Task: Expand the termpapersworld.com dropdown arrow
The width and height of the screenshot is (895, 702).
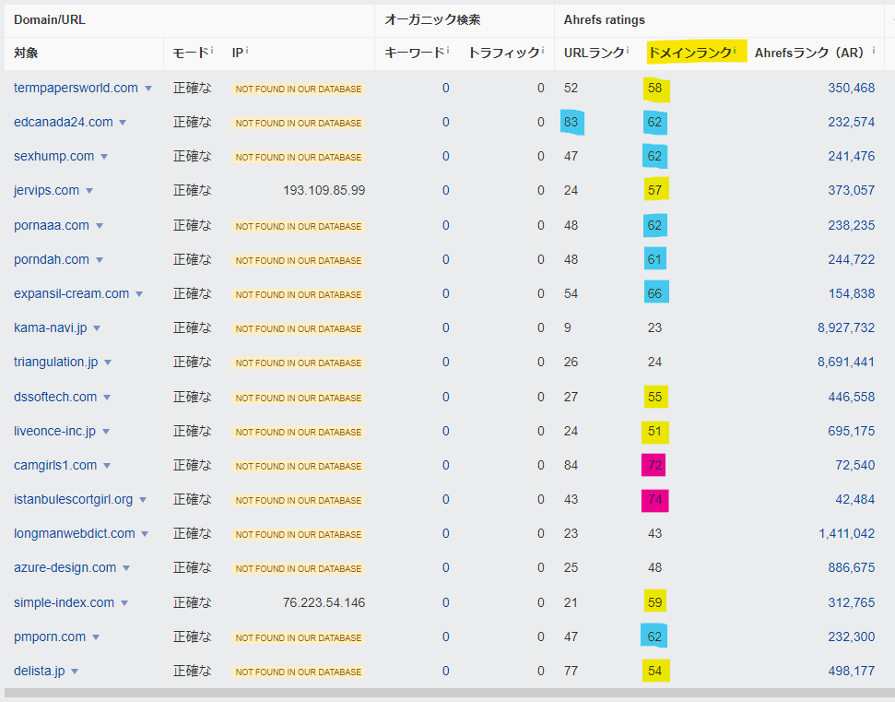Action: (148, 89)
